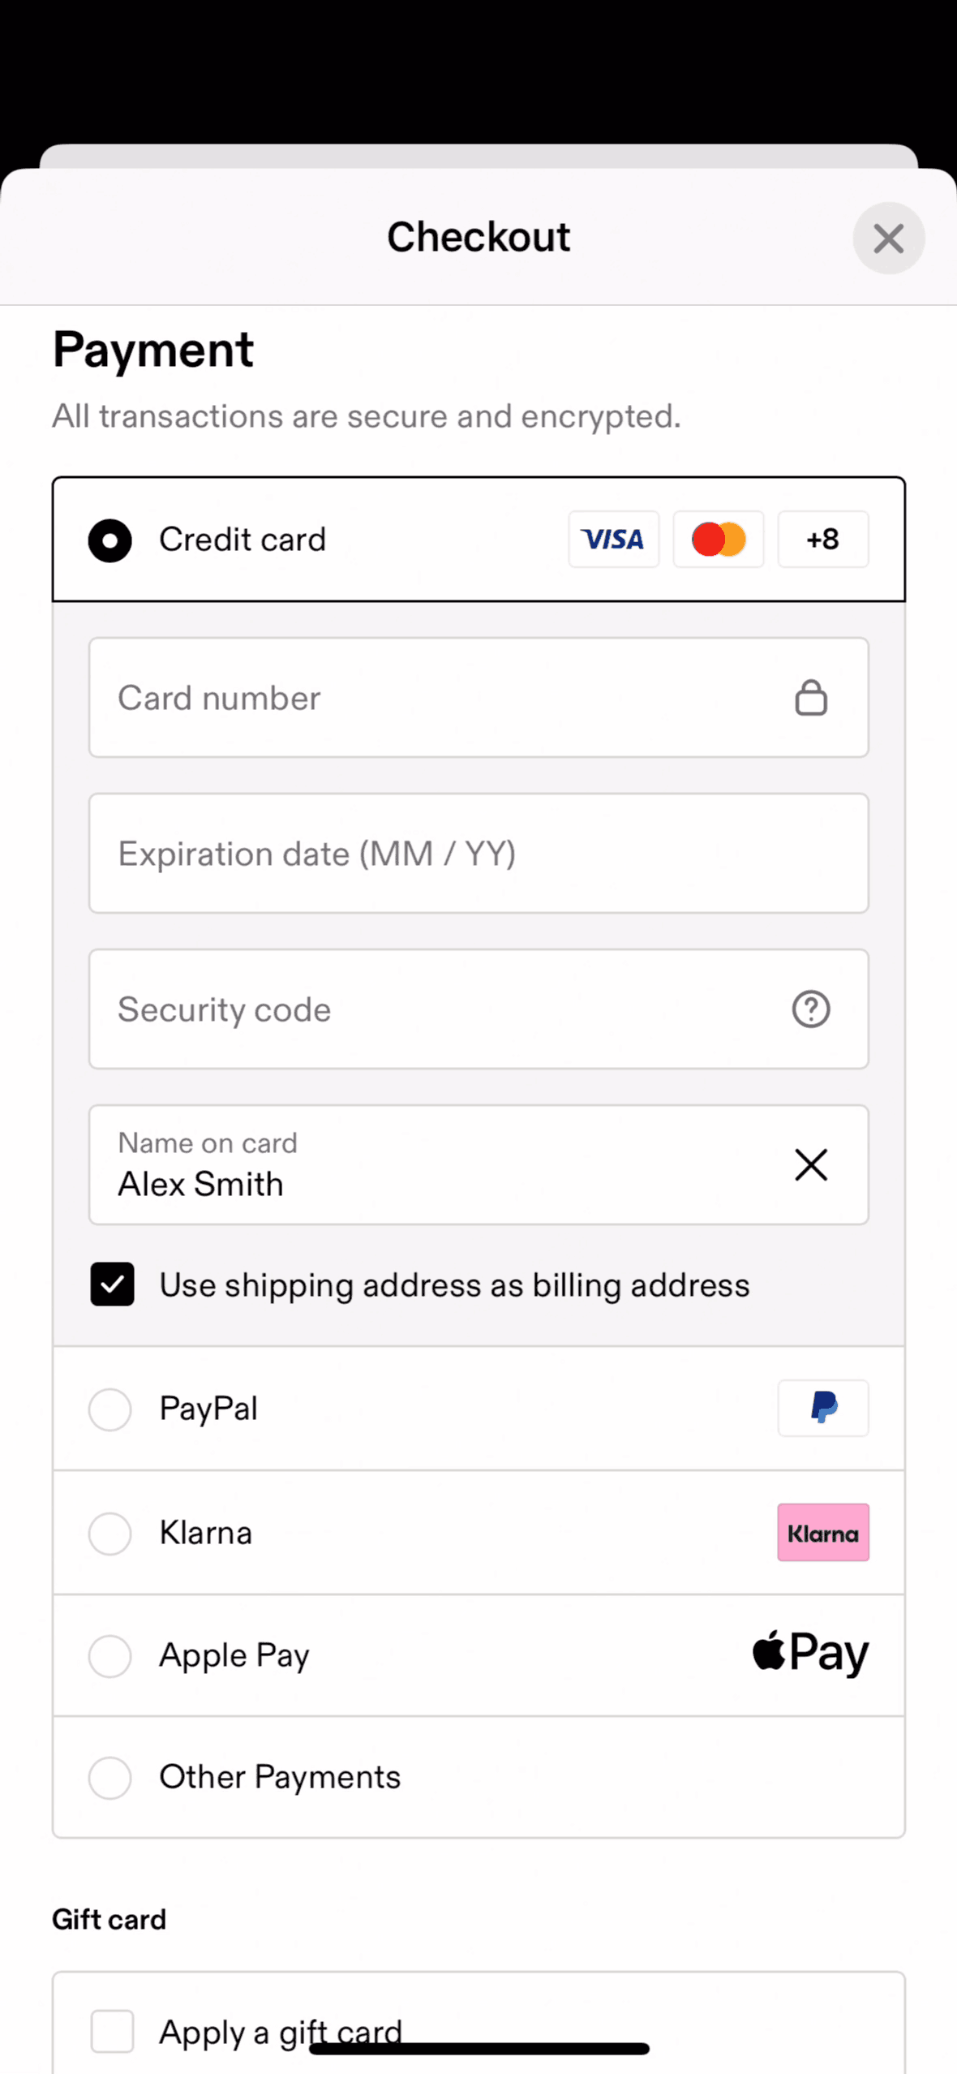Screen dimensions: 957x2074
Task: Open the security code help icon
Action: [810, 1009]
